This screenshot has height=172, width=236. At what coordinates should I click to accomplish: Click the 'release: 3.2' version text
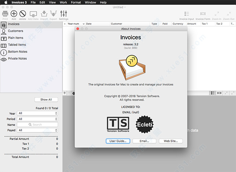pos(131,44)
